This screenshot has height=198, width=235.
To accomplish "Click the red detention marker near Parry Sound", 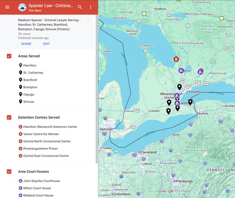I will click(x=176, y=59).
